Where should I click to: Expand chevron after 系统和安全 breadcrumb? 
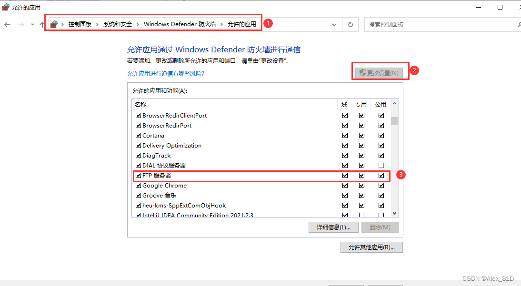138,24
